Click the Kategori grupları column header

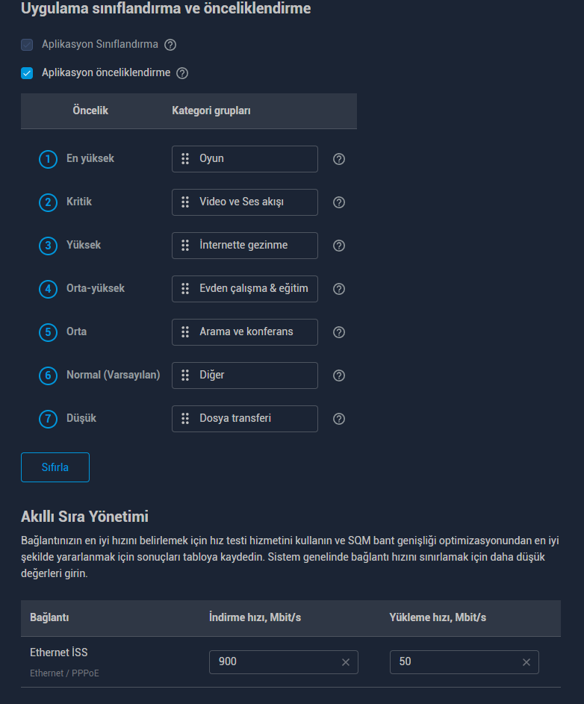click(x=211, y=111)
